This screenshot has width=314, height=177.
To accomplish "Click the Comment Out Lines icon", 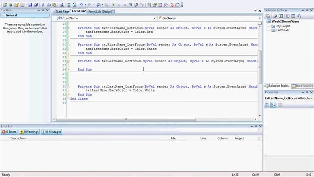I will tap(69, 5).
